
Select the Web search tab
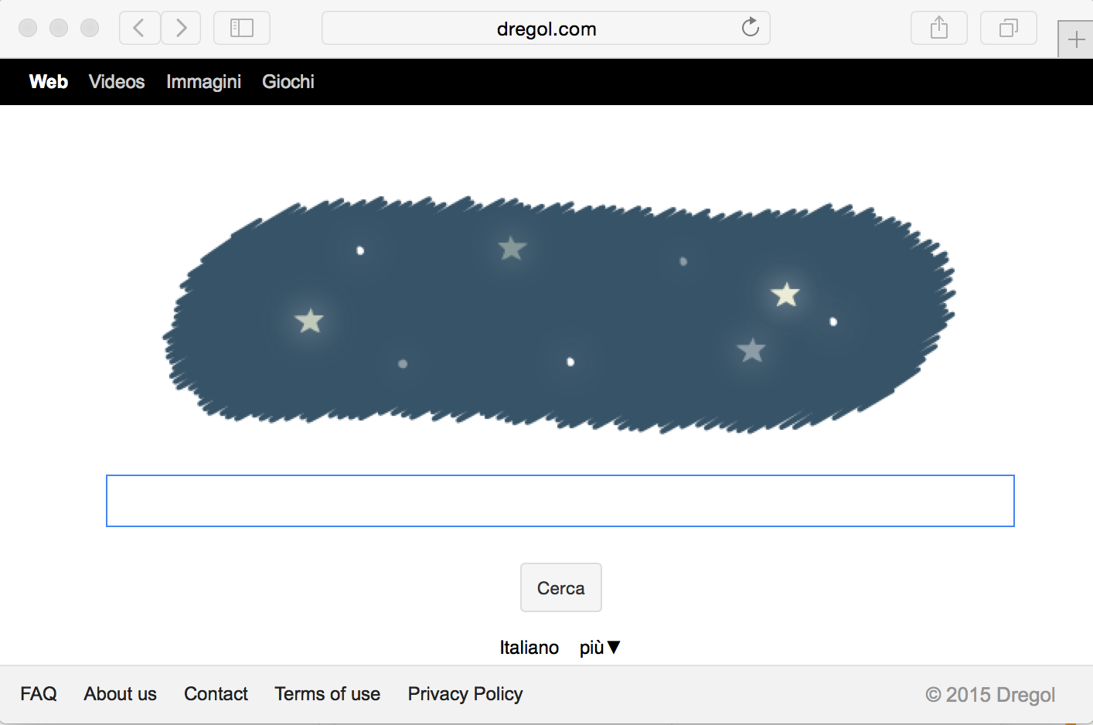[49, 82]
